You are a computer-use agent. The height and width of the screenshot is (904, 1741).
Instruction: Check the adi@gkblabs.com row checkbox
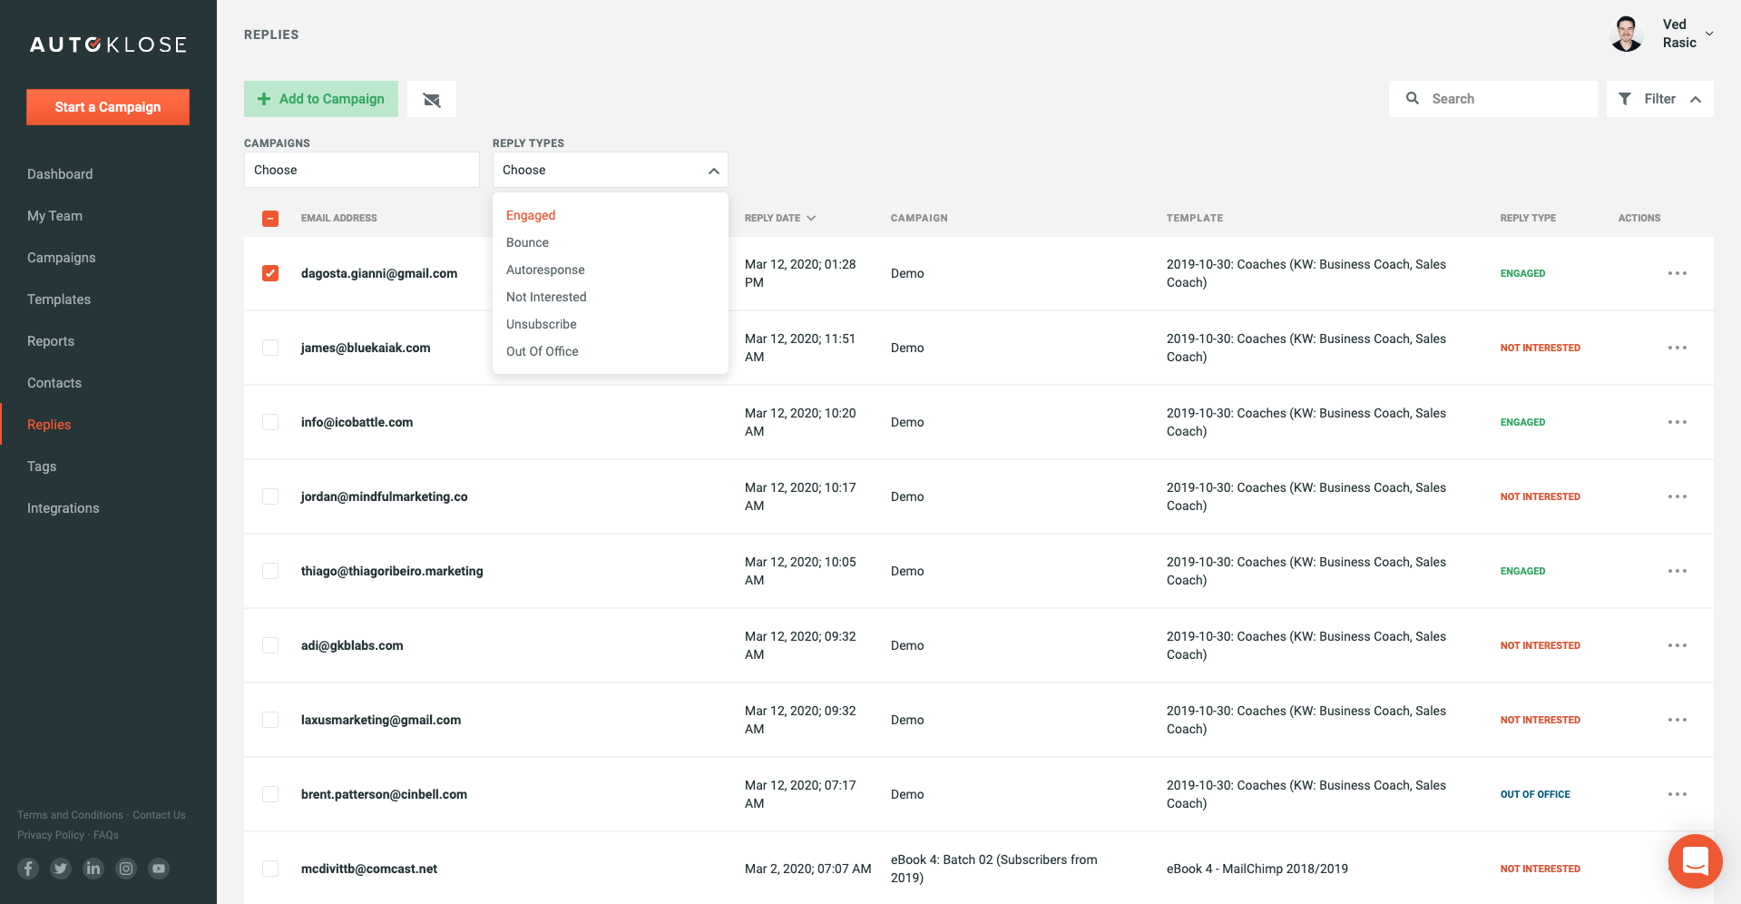click(270, 645)
